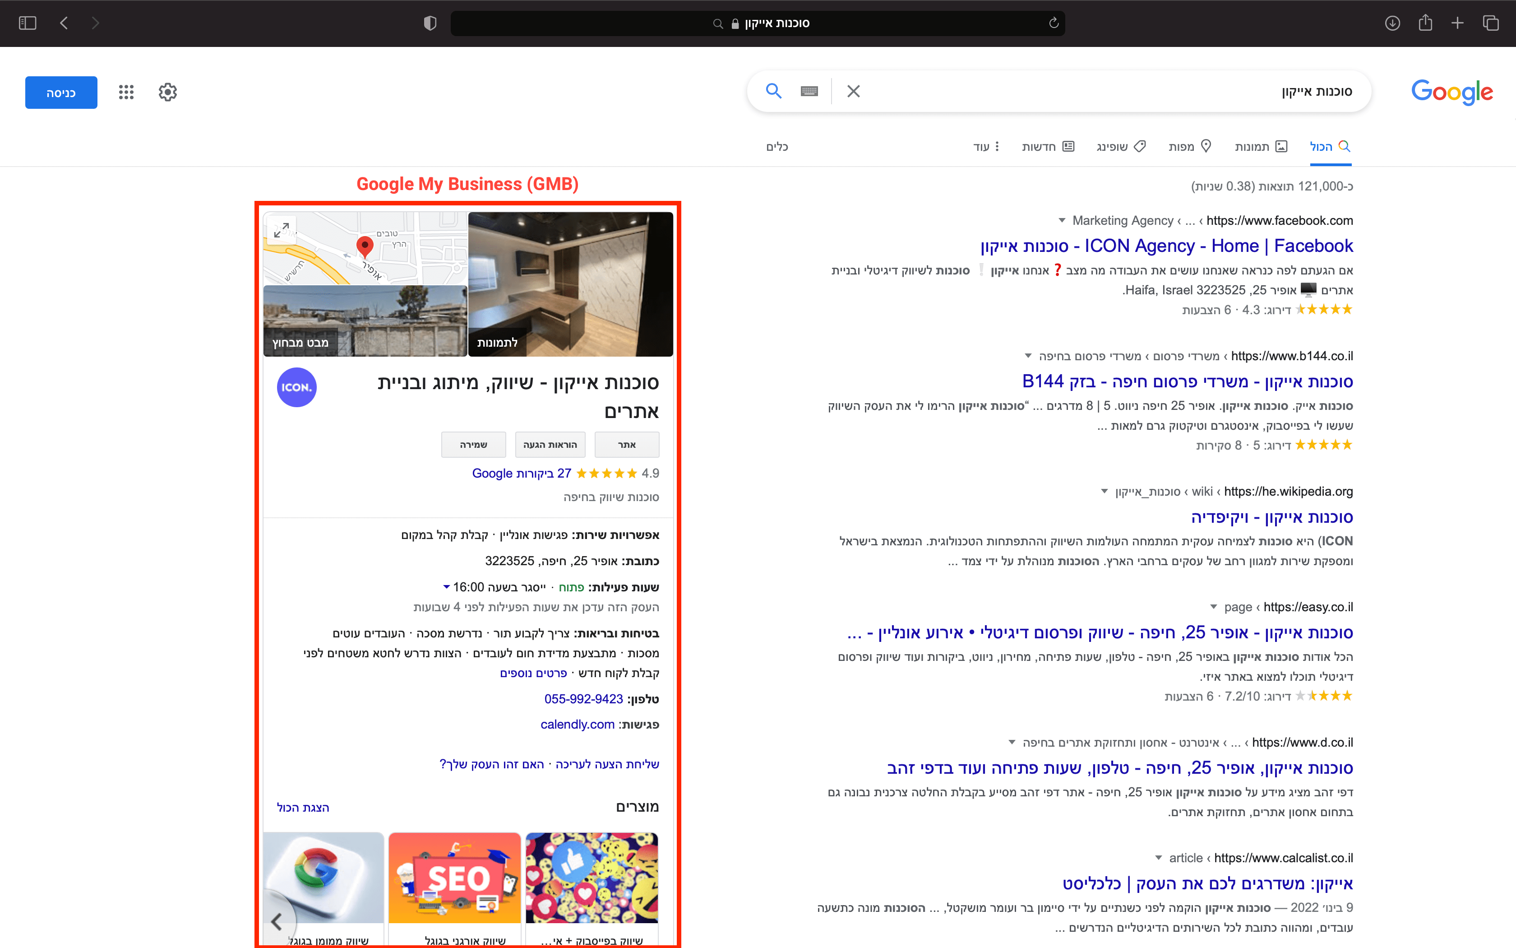The width and height of the screenshot is (1516, 948).
Task: Expand the Facebook result dropdown arrow
Action: click(x=1062, y=221)
